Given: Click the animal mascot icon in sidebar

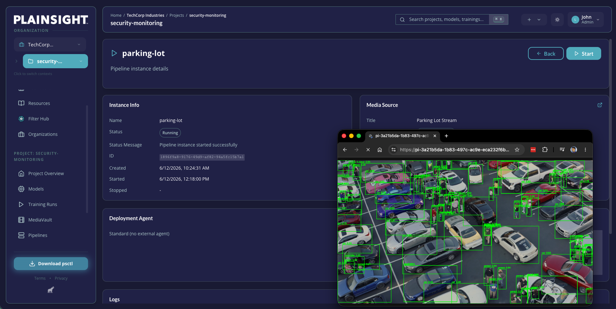Looking at the screenshot, I should coord(51,290).
